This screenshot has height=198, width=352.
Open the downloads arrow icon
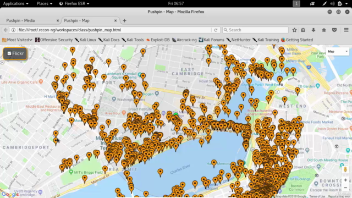pos(313,30)
